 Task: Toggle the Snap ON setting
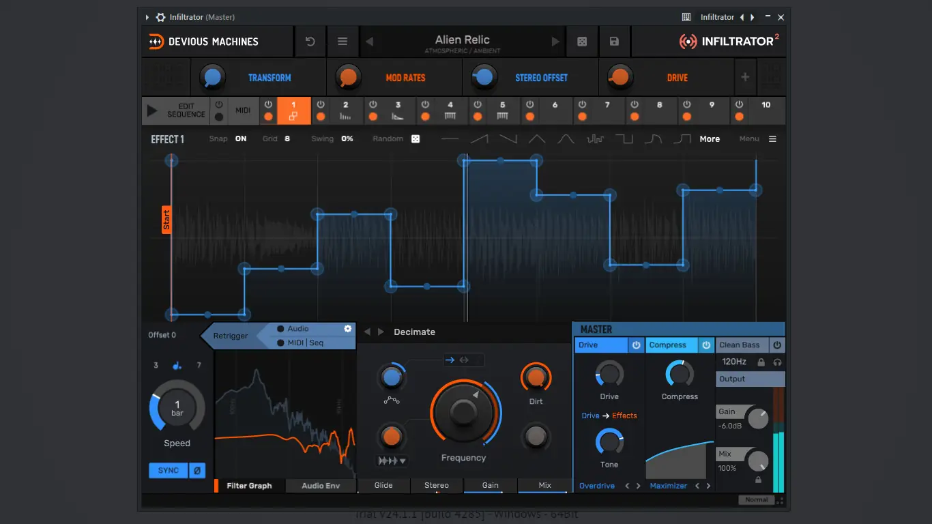(x=241, y=139)
